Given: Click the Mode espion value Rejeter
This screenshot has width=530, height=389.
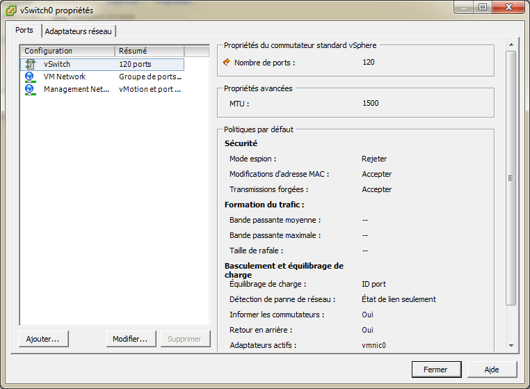Looking at the screenshot, I should [374, 159].
